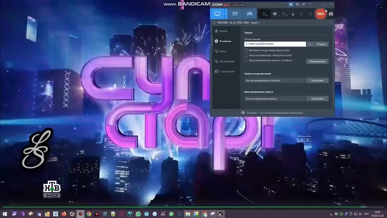The width and height of the screenshot is (387, 218).
Task: Switch input language РУС in tray
Action: pos(367,214)
